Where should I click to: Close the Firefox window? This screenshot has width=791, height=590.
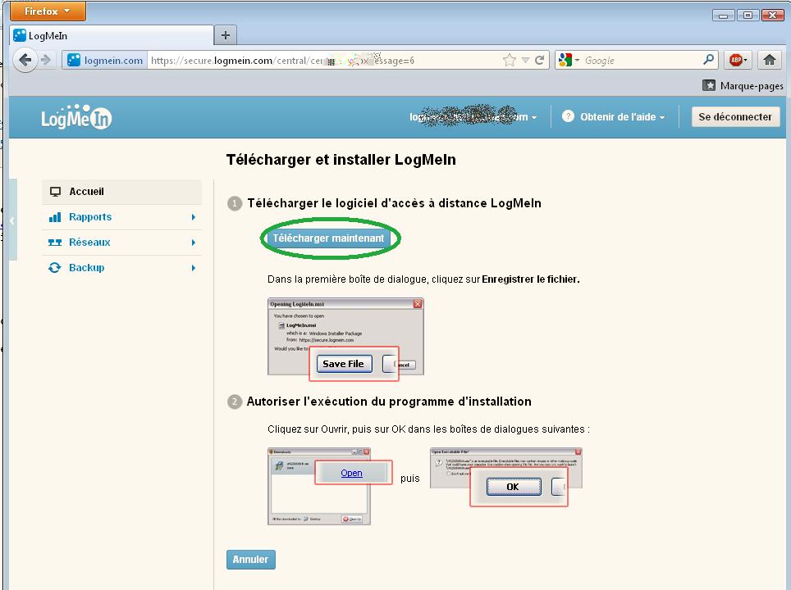pos(772,16)
